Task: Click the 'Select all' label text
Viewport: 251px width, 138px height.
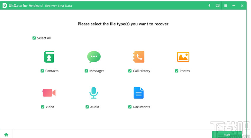Action: [44, 38]
